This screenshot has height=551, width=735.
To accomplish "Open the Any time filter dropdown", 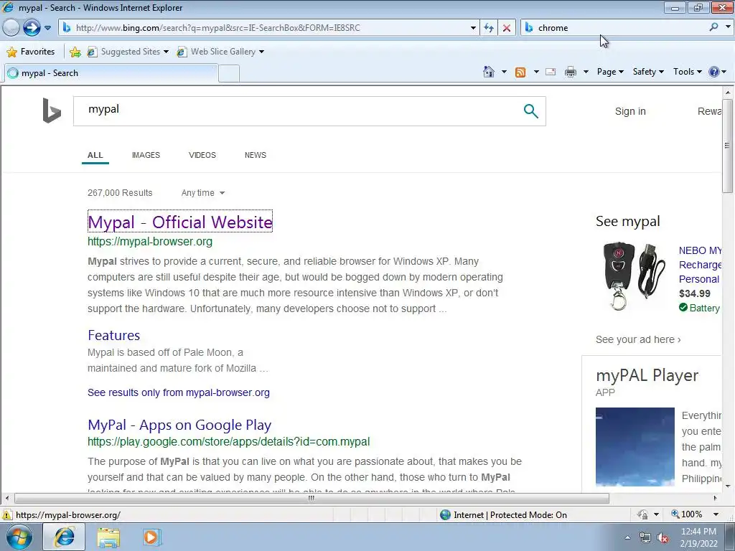I will tap(203, 193).
